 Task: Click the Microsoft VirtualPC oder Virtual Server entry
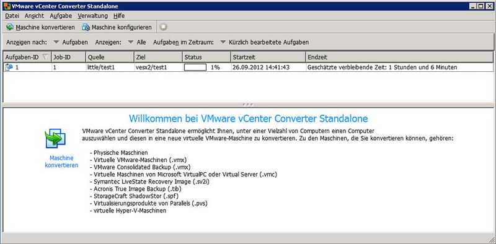pos(184,174)
